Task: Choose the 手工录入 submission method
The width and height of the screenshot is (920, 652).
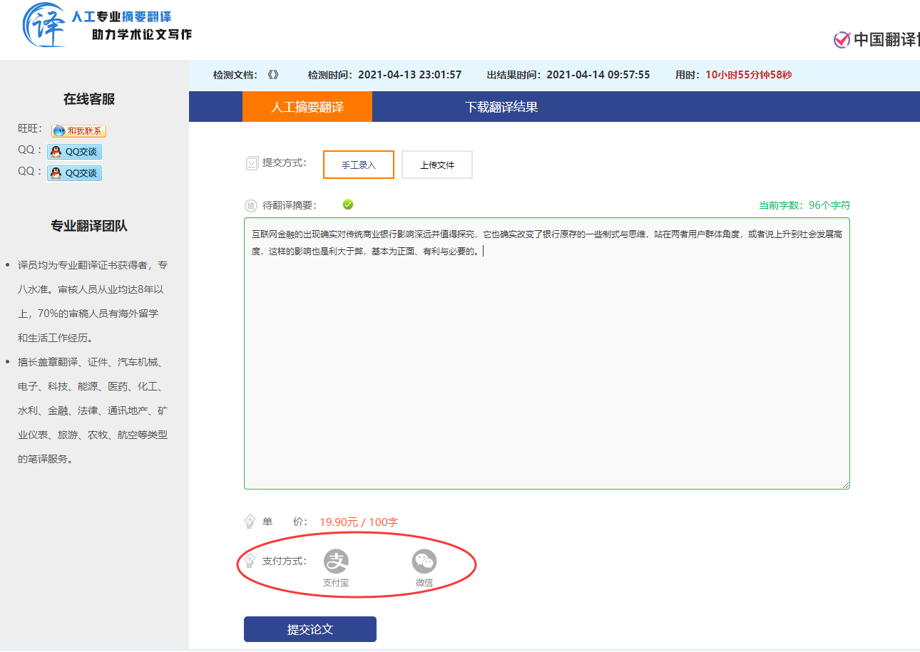Action: click(359, 165)
